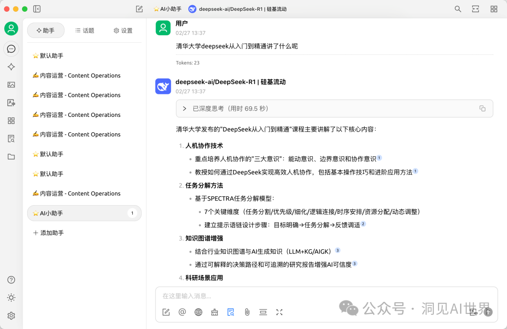Click the send message arrow button
The width and height of the screenshot is (507, 329).
pos(488,312)
